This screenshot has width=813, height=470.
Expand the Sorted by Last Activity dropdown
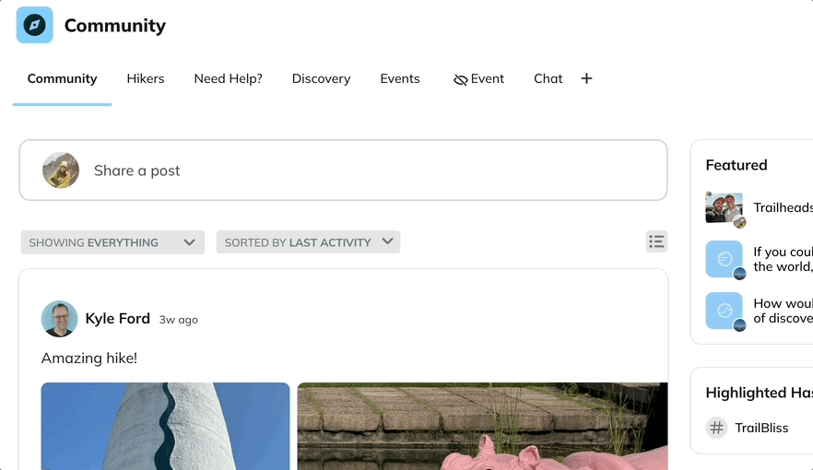click(x=308, y=242)
